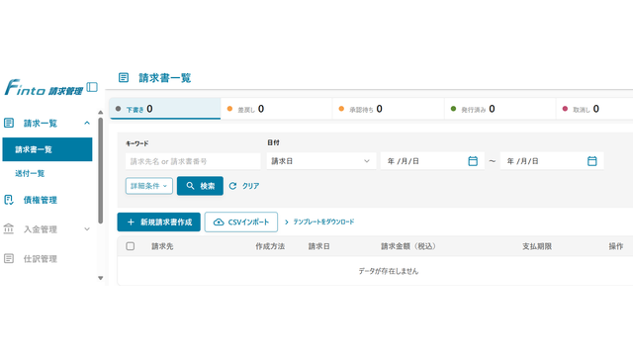
Task: Click the Finto 請求管理 logo
Action: pos(44,88)
